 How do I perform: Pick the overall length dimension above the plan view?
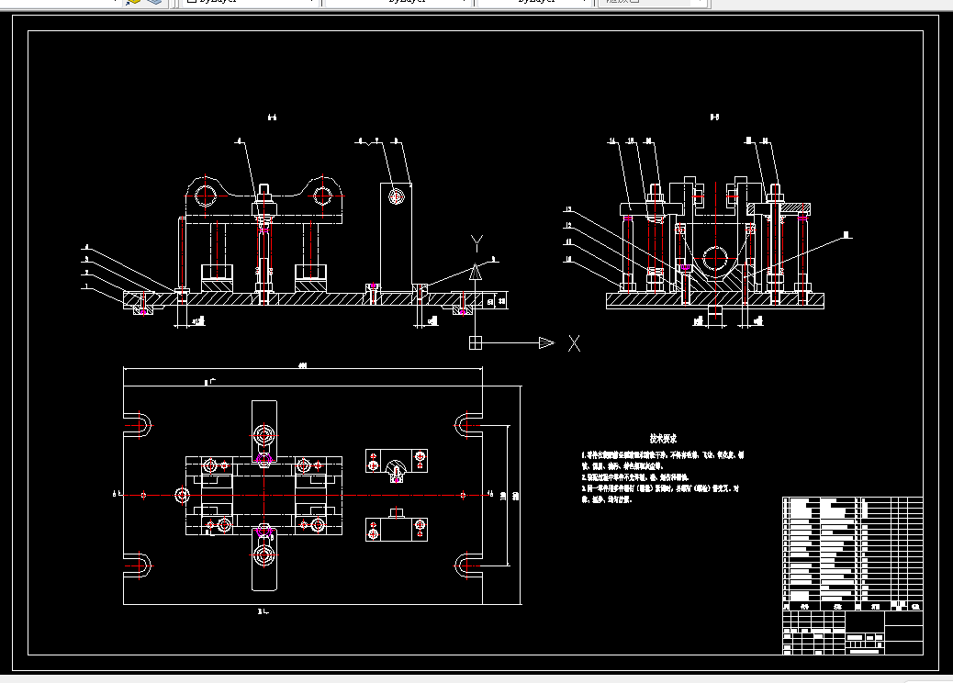point(303,365)
